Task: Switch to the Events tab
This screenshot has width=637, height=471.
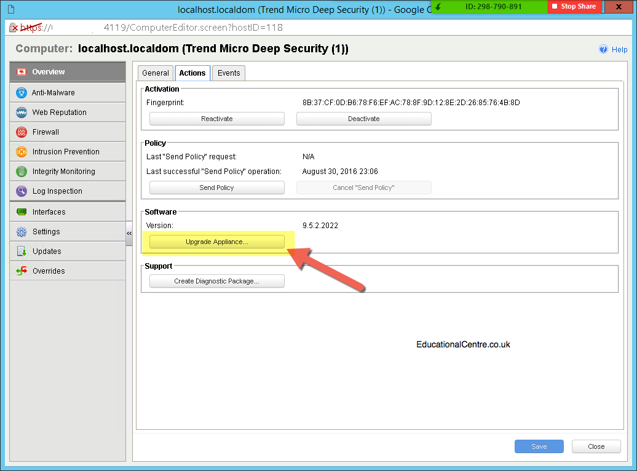Action: coord(229,73)
